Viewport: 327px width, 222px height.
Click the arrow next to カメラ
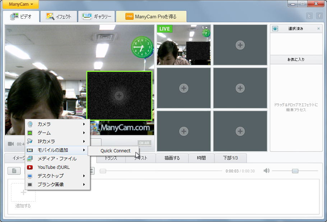coord(84,124)
